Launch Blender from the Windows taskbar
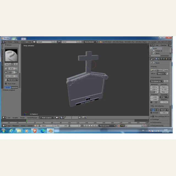This screenshot has width=176, height=176. pos(50,131)
